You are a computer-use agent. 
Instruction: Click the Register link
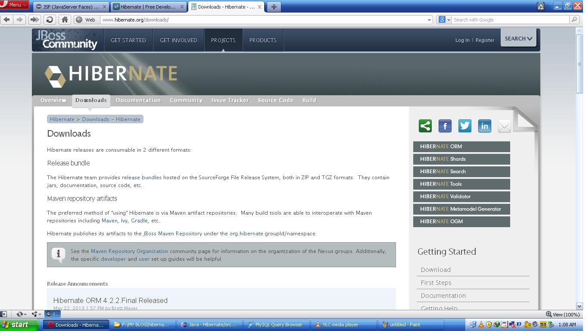pyautogui.click(x=485, y=40)
